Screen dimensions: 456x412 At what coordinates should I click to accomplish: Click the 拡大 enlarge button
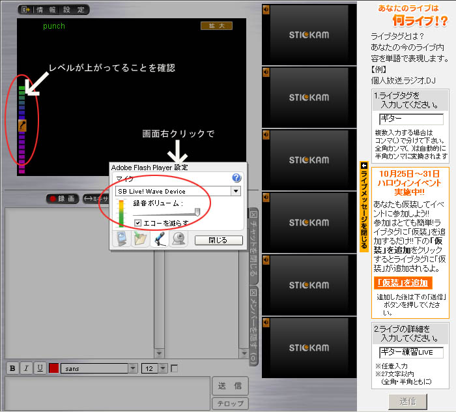pyautogui.click(x=216, y=25)
